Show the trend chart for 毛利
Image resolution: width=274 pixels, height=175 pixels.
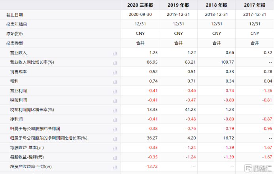[x=115, y=82]
